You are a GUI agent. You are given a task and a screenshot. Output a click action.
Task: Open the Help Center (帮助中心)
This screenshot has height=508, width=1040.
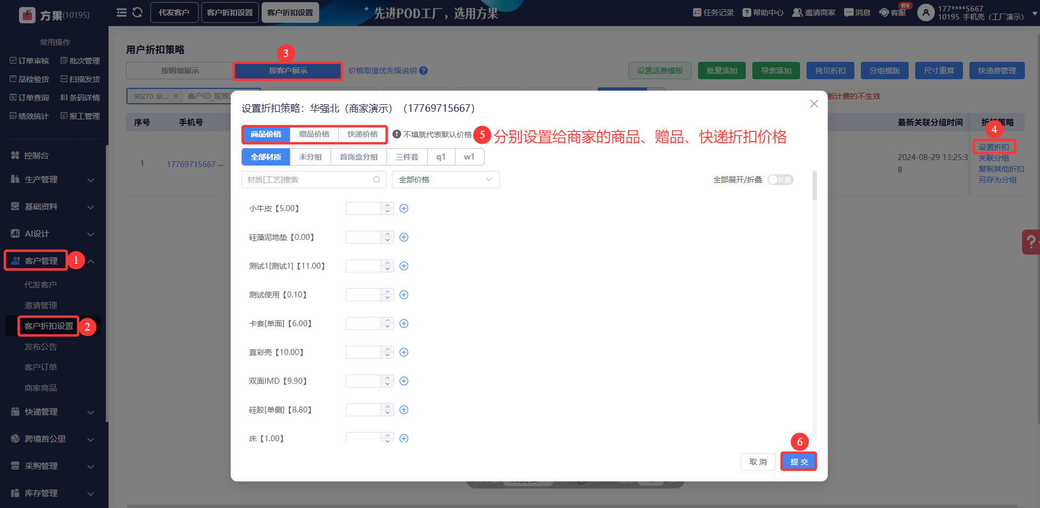763,12
